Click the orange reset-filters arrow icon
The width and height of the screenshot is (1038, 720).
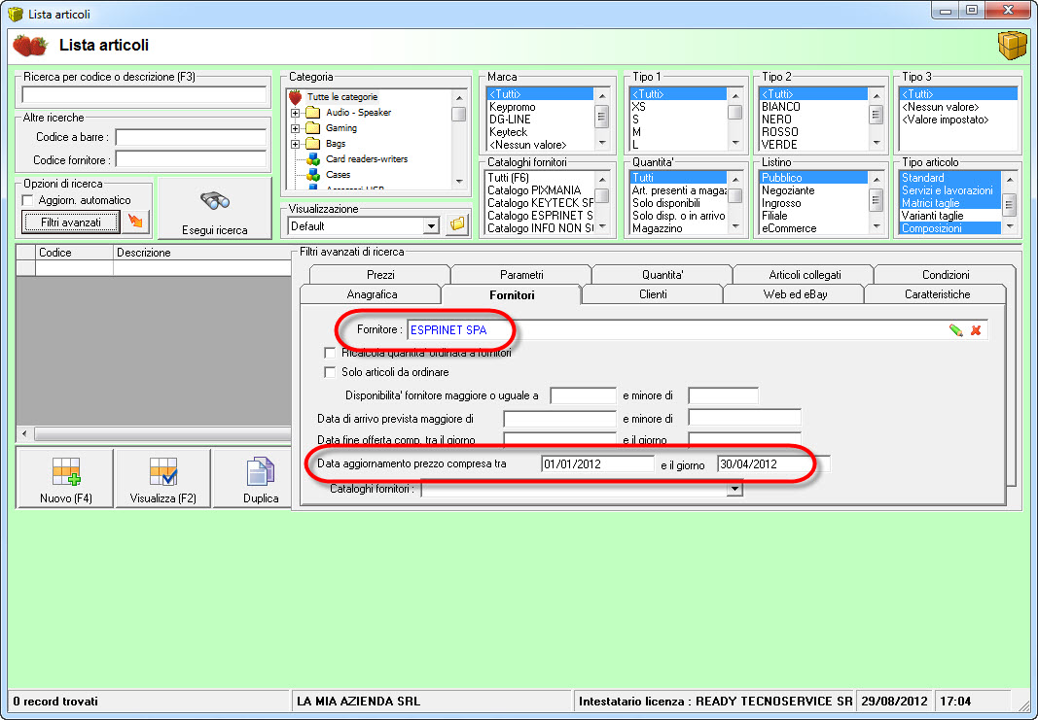(x=135, y=222)
